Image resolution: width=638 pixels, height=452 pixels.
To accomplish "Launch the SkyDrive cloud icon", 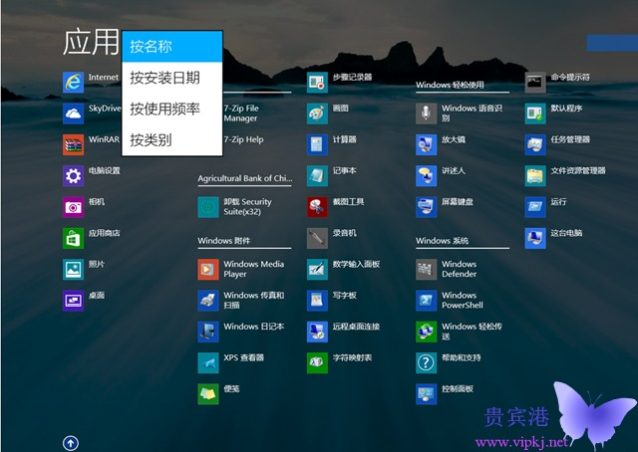I will [73, 113].
